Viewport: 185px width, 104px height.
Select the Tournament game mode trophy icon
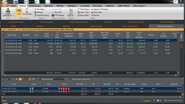[x=27, y=10]
